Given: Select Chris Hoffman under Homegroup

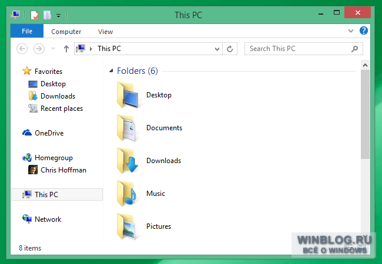Looking at the screenshot, I should point(63,170).
